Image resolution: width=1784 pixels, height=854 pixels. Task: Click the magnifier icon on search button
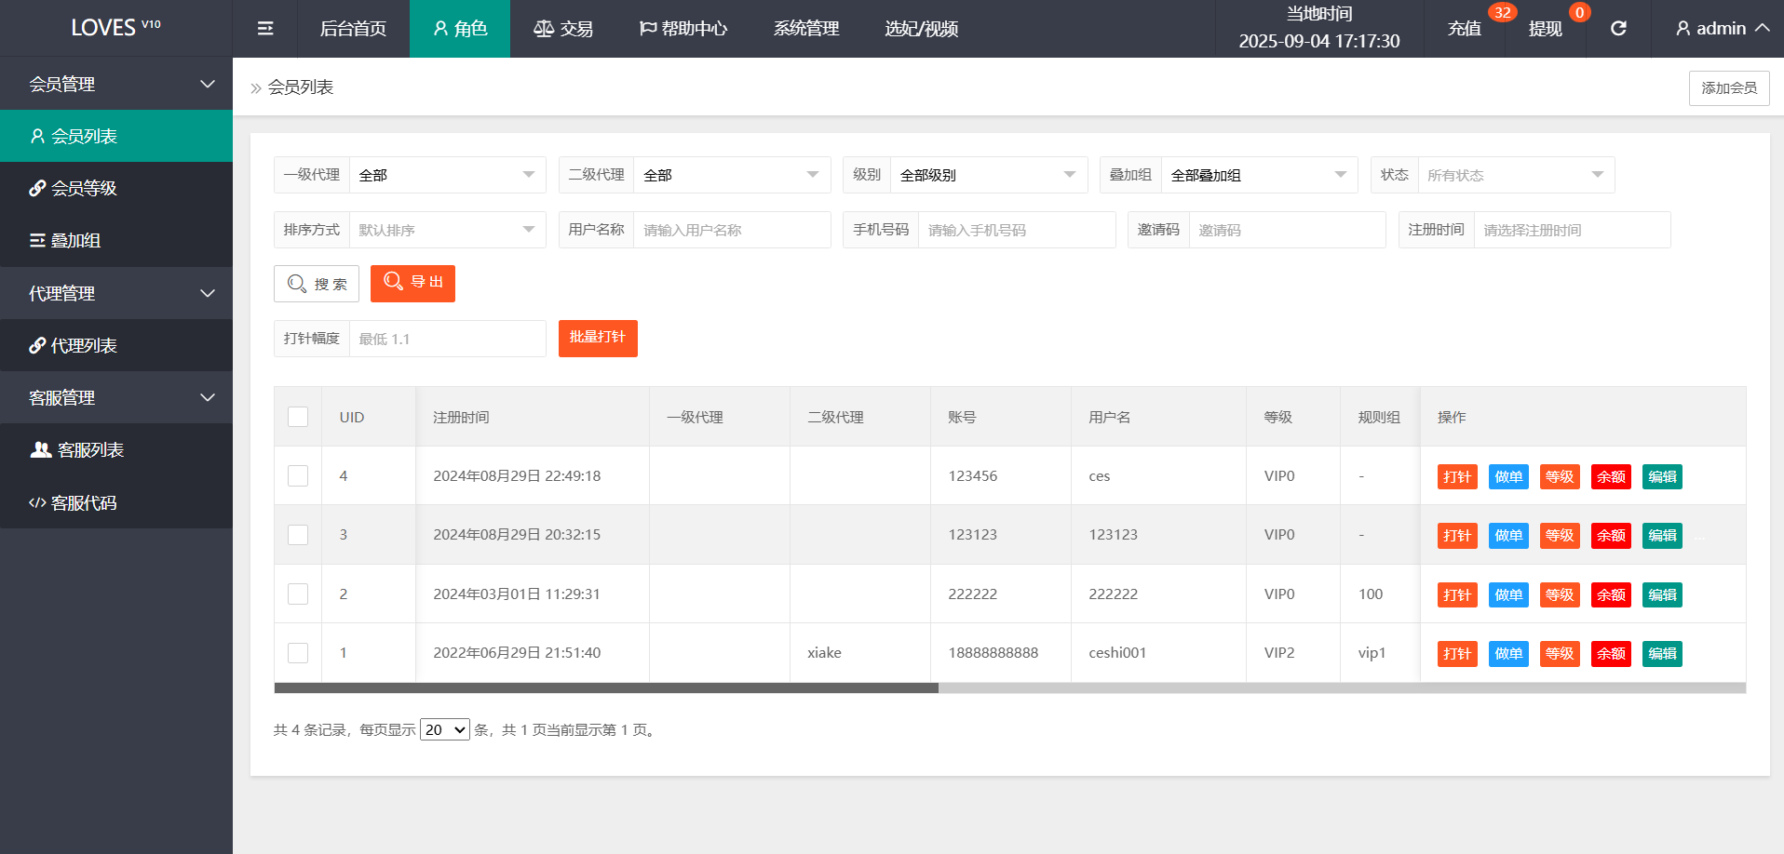(297, 284)
